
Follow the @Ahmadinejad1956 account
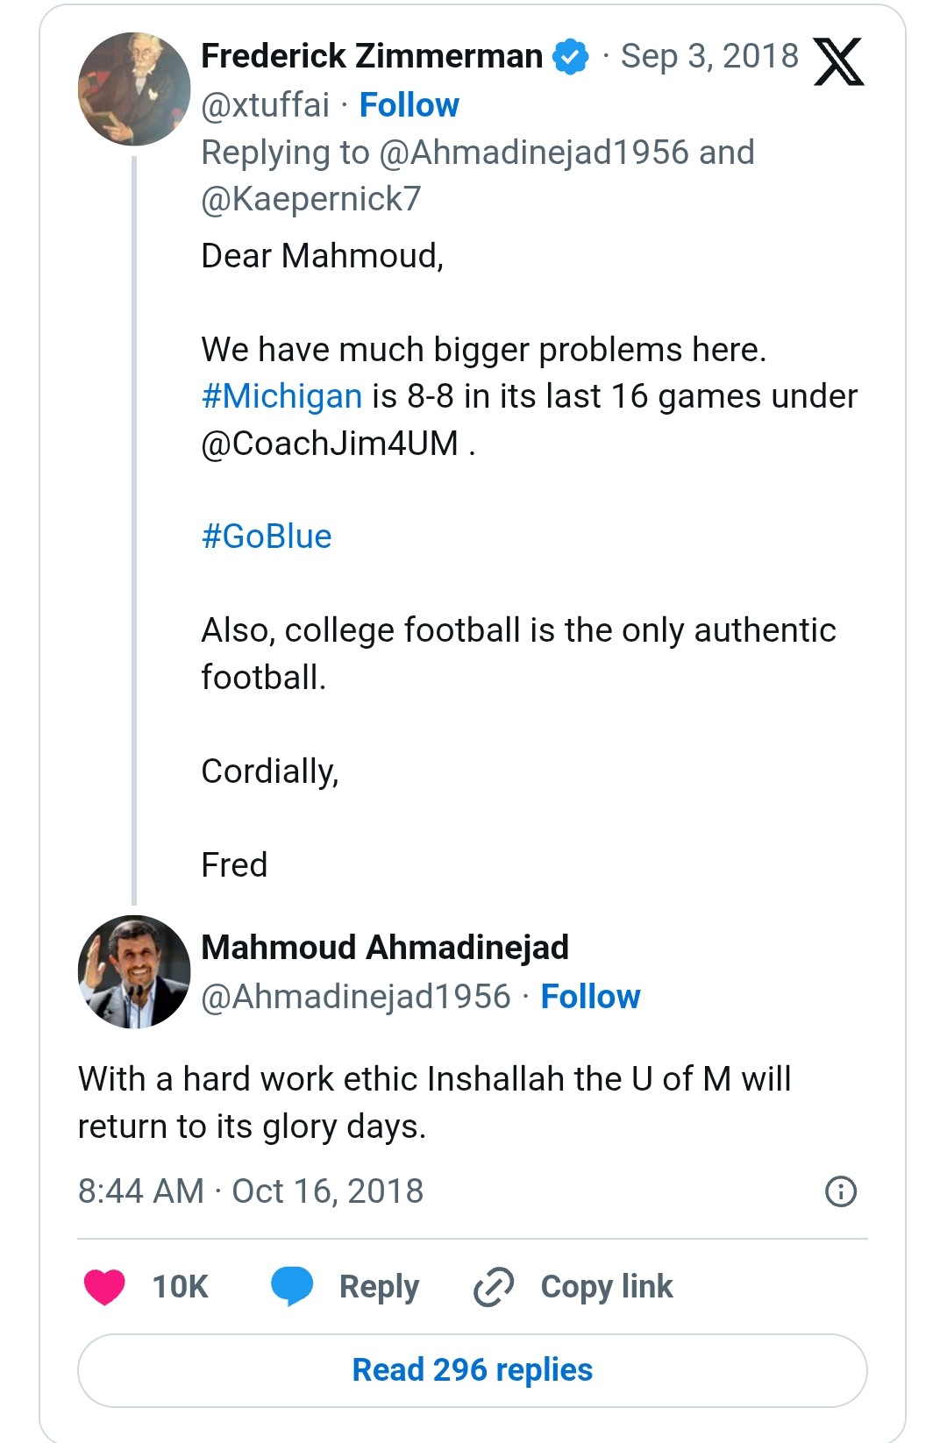590,997
